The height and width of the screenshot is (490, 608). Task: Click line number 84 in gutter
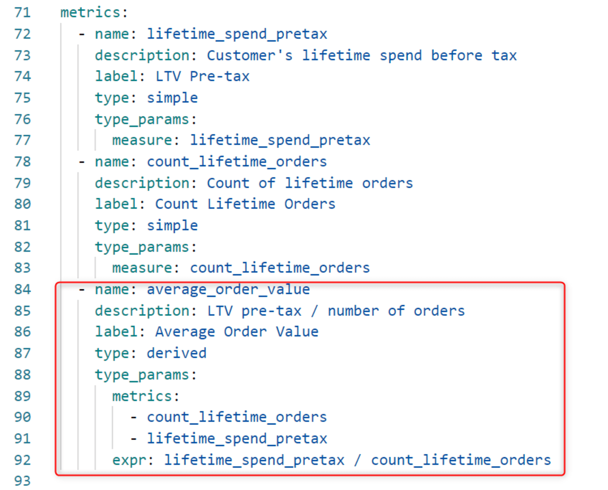pyautogui.click(x=22, y=289)
